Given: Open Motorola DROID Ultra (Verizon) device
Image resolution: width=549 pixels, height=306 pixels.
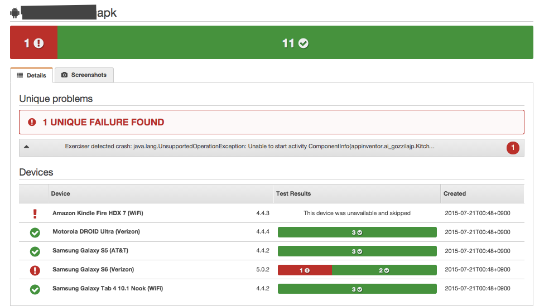Looking at the screenshot, I should tap(96, 231).
